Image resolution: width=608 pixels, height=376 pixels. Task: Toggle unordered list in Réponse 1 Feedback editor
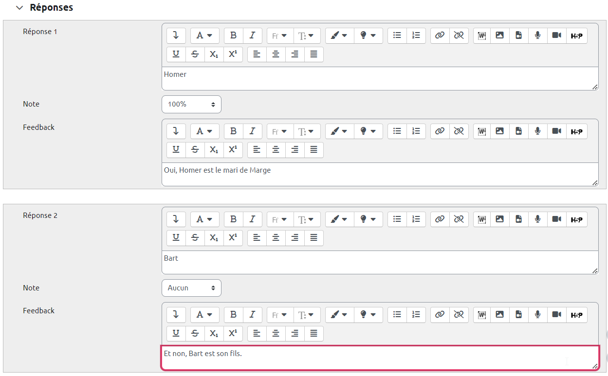pyautogui.click(x=397, y=131)
